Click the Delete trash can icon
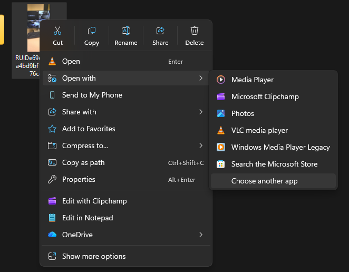 point(195,31)
